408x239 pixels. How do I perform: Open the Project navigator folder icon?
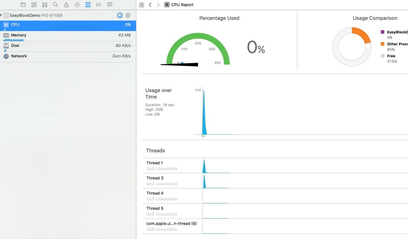click(x=23, y=5)
